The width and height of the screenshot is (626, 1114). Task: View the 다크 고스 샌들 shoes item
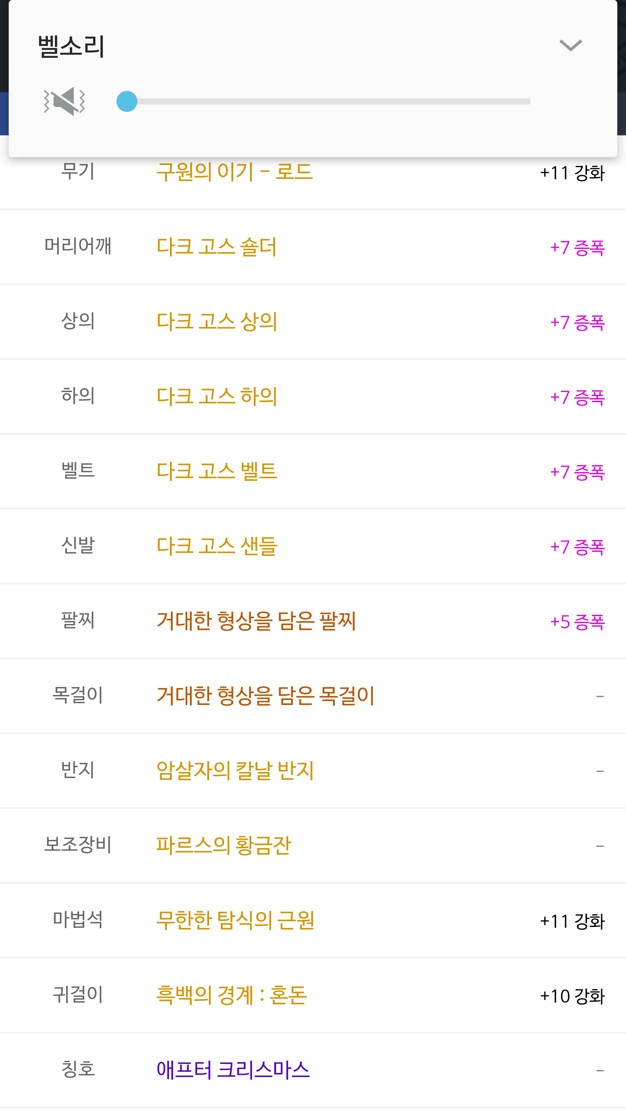click(x=216, y=546)
